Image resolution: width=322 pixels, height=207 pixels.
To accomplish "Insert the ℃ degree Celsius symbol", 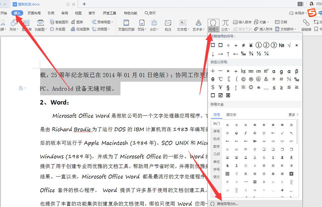I will coord(220,79).
